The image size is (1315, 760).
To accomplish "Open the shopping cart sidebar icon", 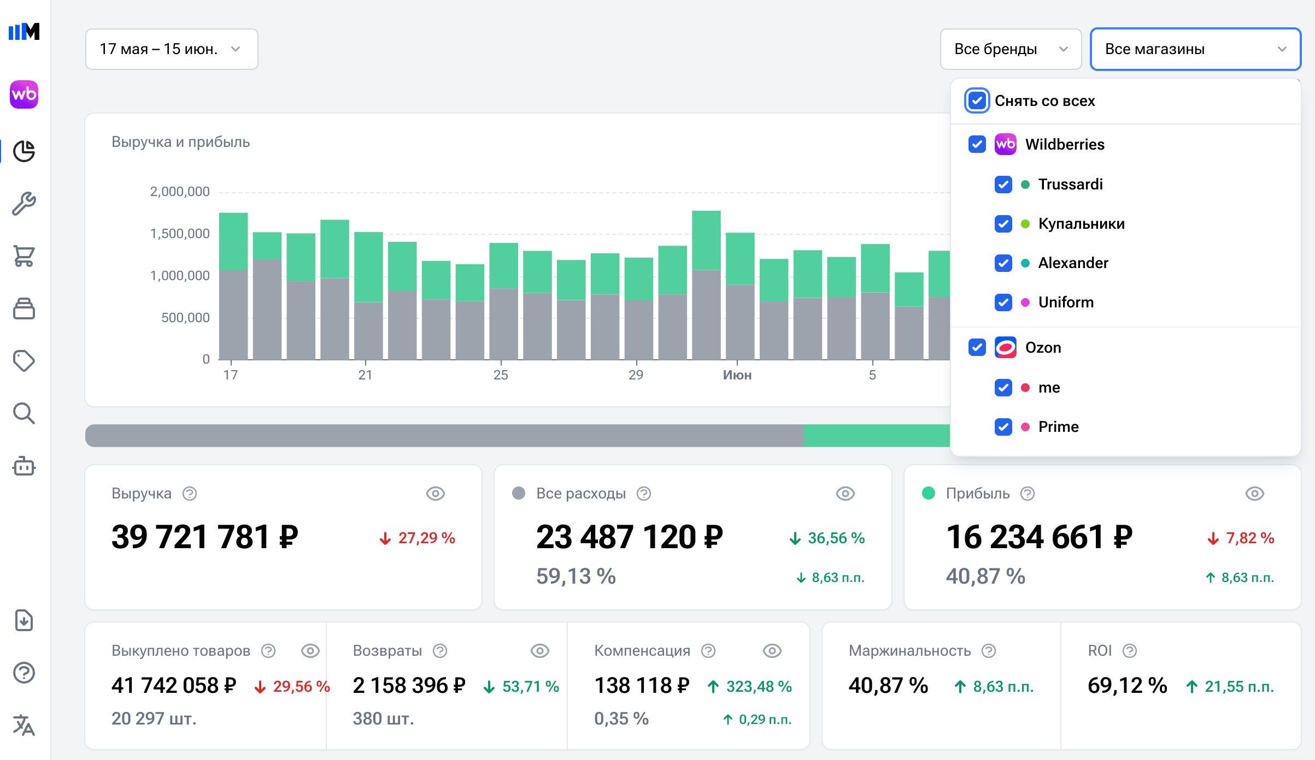I will coord(24,256).
